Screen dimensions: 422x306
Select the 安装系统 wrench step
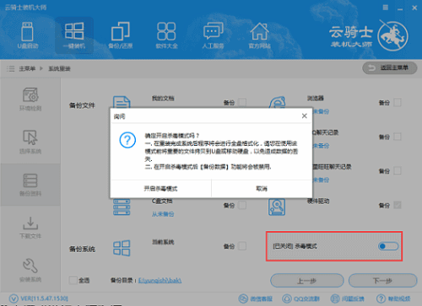30,270
